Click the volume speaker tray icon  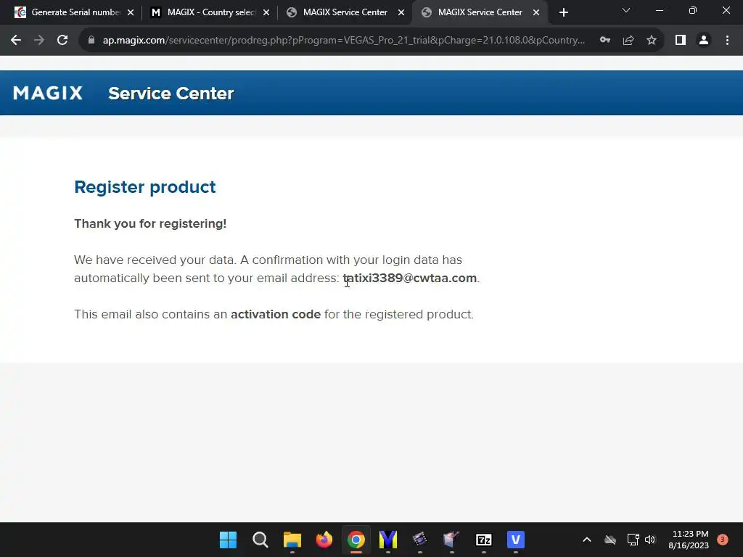pyautogui.click(x=650, y=540)
